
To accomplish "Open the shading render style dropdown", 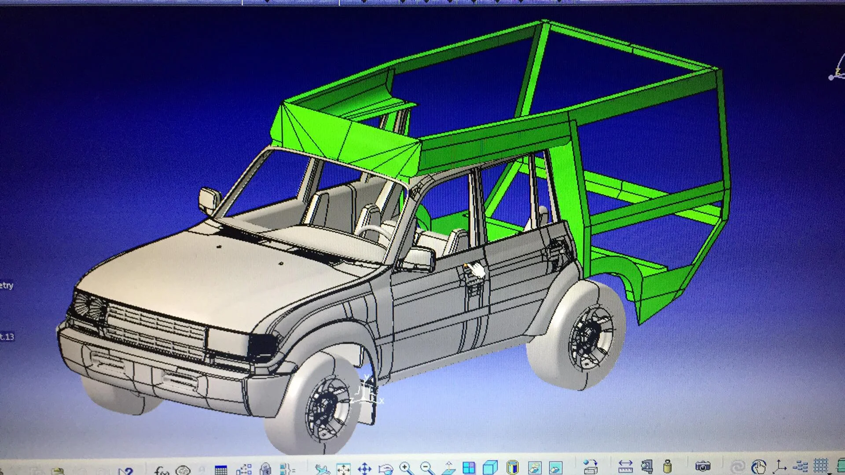I will 512,467.
